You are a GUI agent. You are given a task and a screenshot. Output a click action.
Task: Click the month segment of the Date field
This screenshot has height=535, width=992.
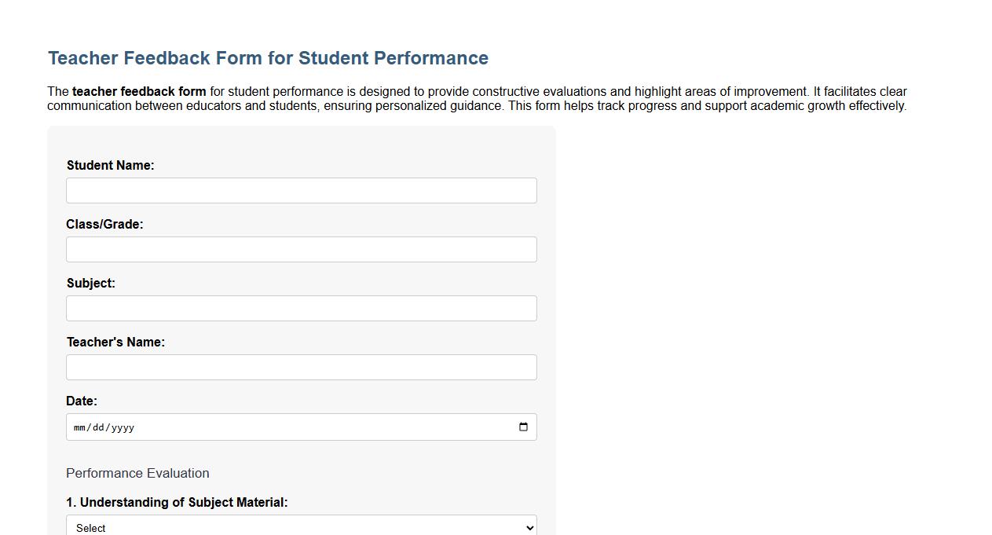point(79,427)
